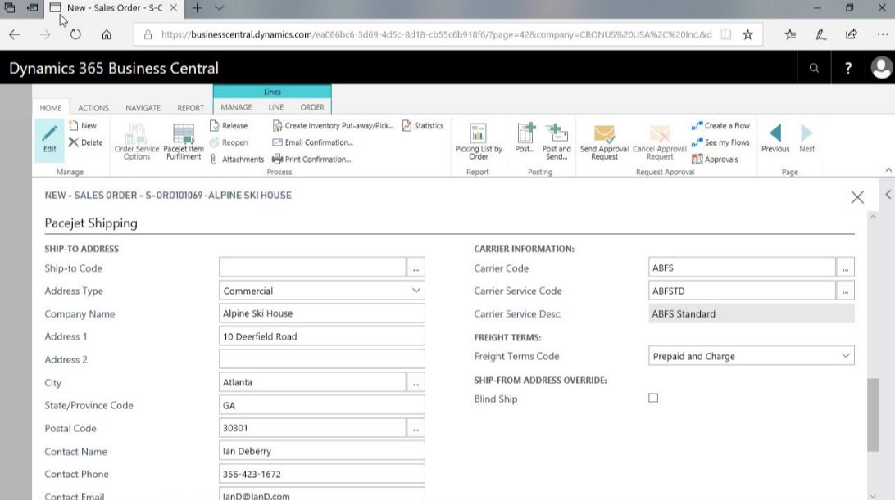Screen dimensions: 895x500
Task: Click Dynamics 365 Business Central title
Action: point(114,69)
